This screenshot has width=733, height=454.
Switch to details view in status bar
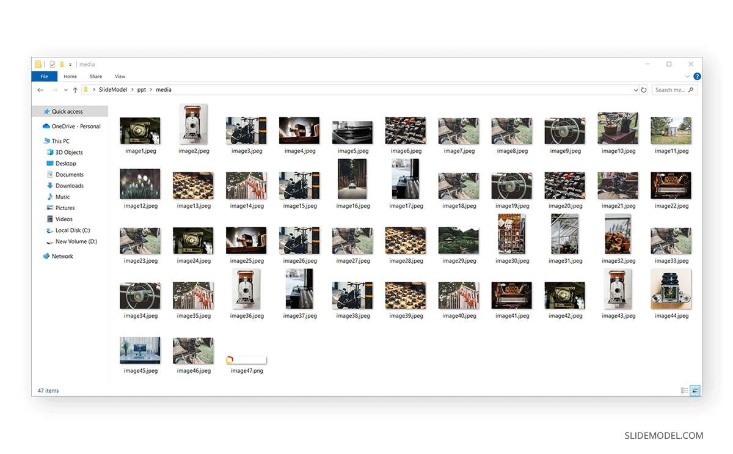coord(685,390)
